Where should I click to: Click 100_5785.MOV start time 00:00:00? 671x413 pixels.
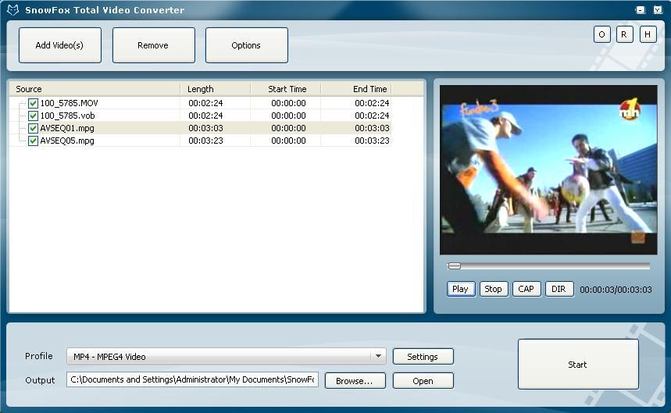tap(288, 103)
